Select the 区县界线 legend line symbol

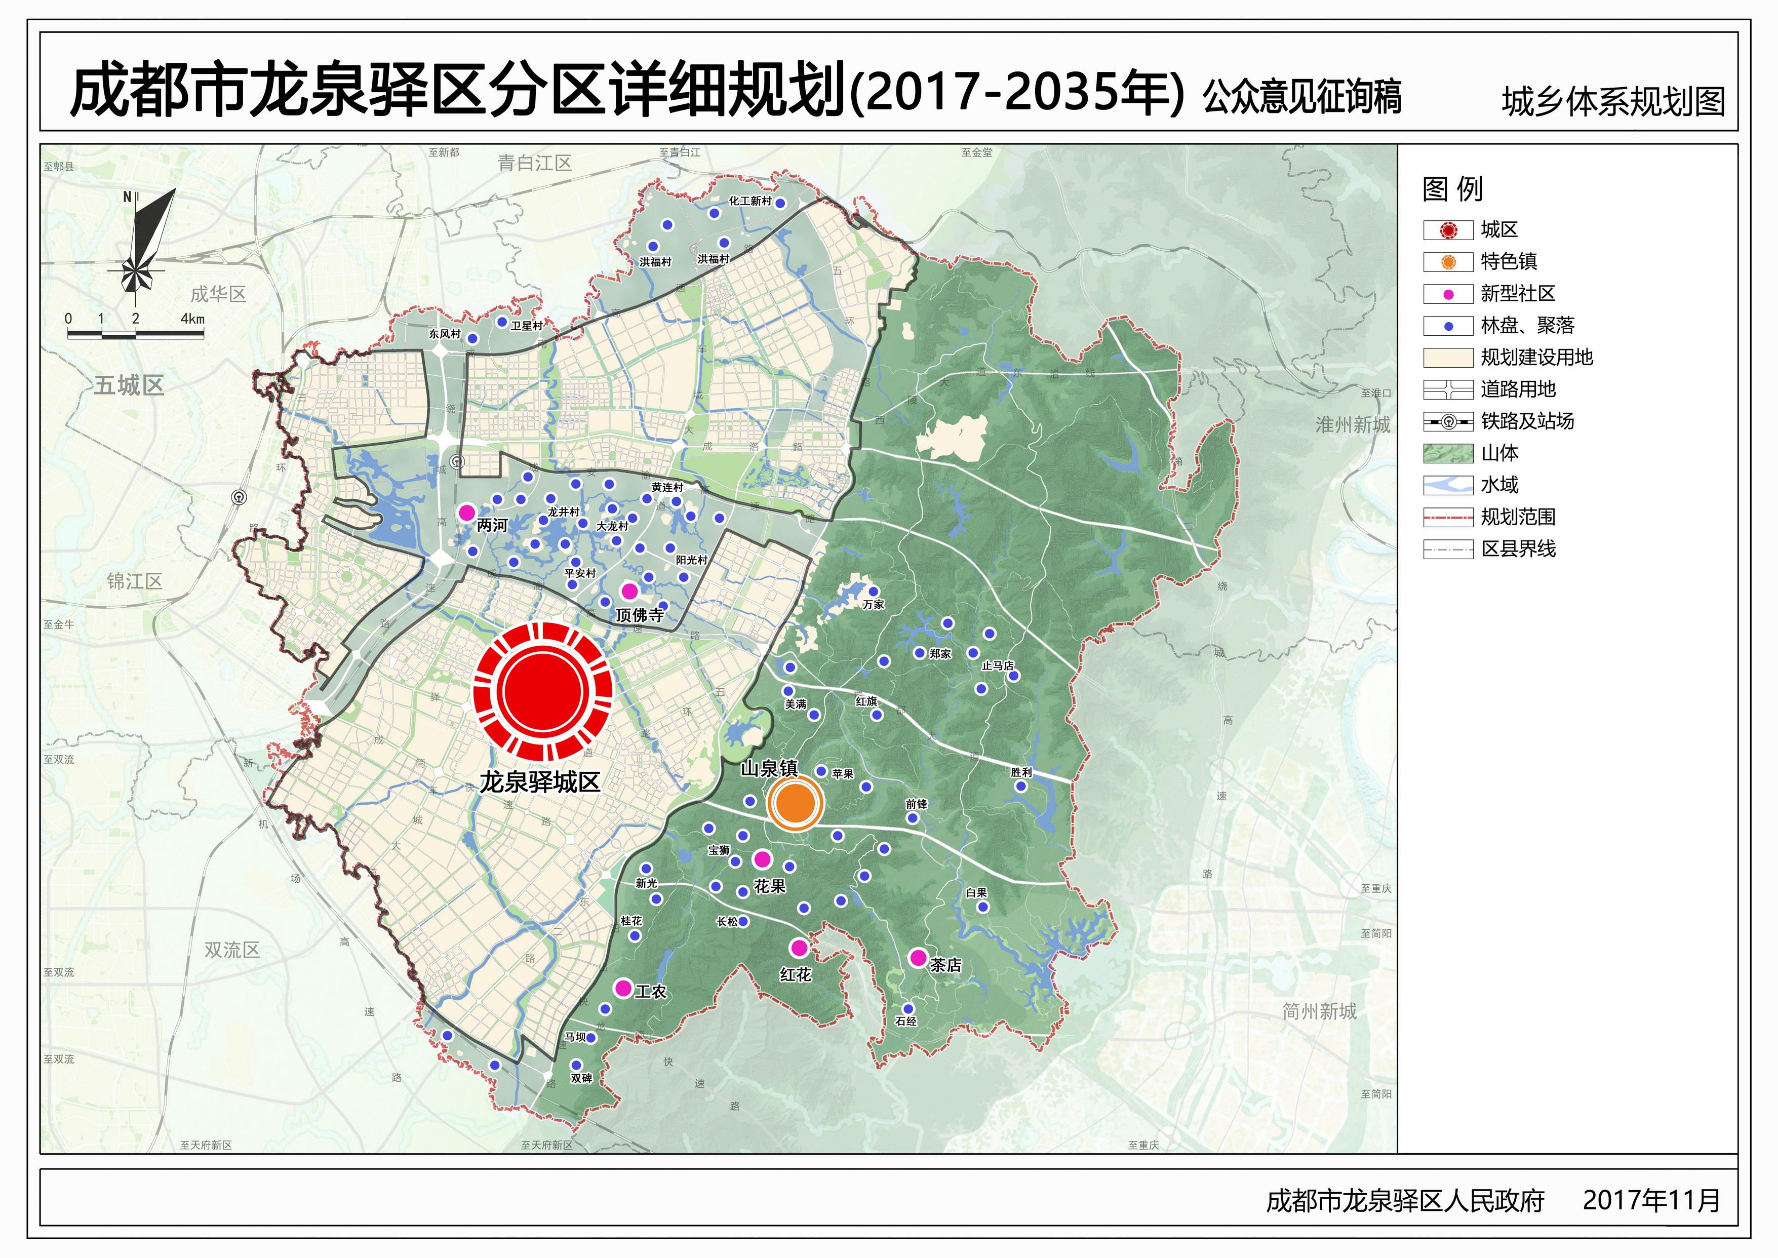(1448, 550)
